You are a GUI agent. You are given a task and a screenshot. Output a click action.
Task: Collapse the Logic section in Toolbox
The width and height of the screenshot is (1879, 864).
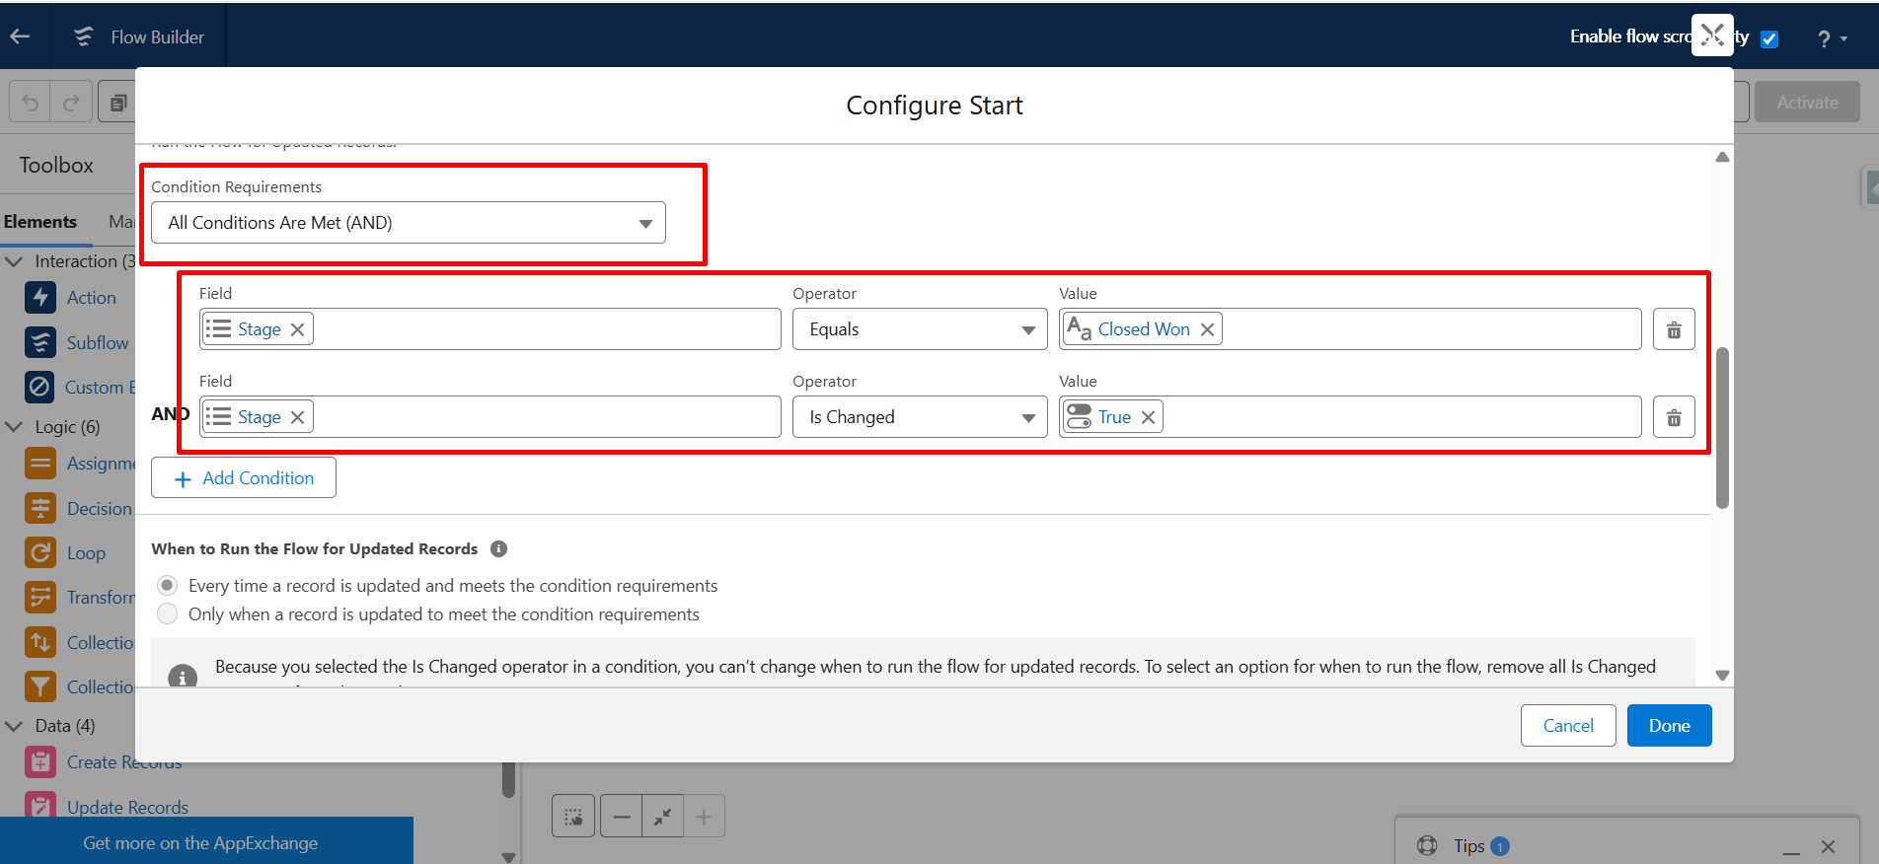(15, 427)
